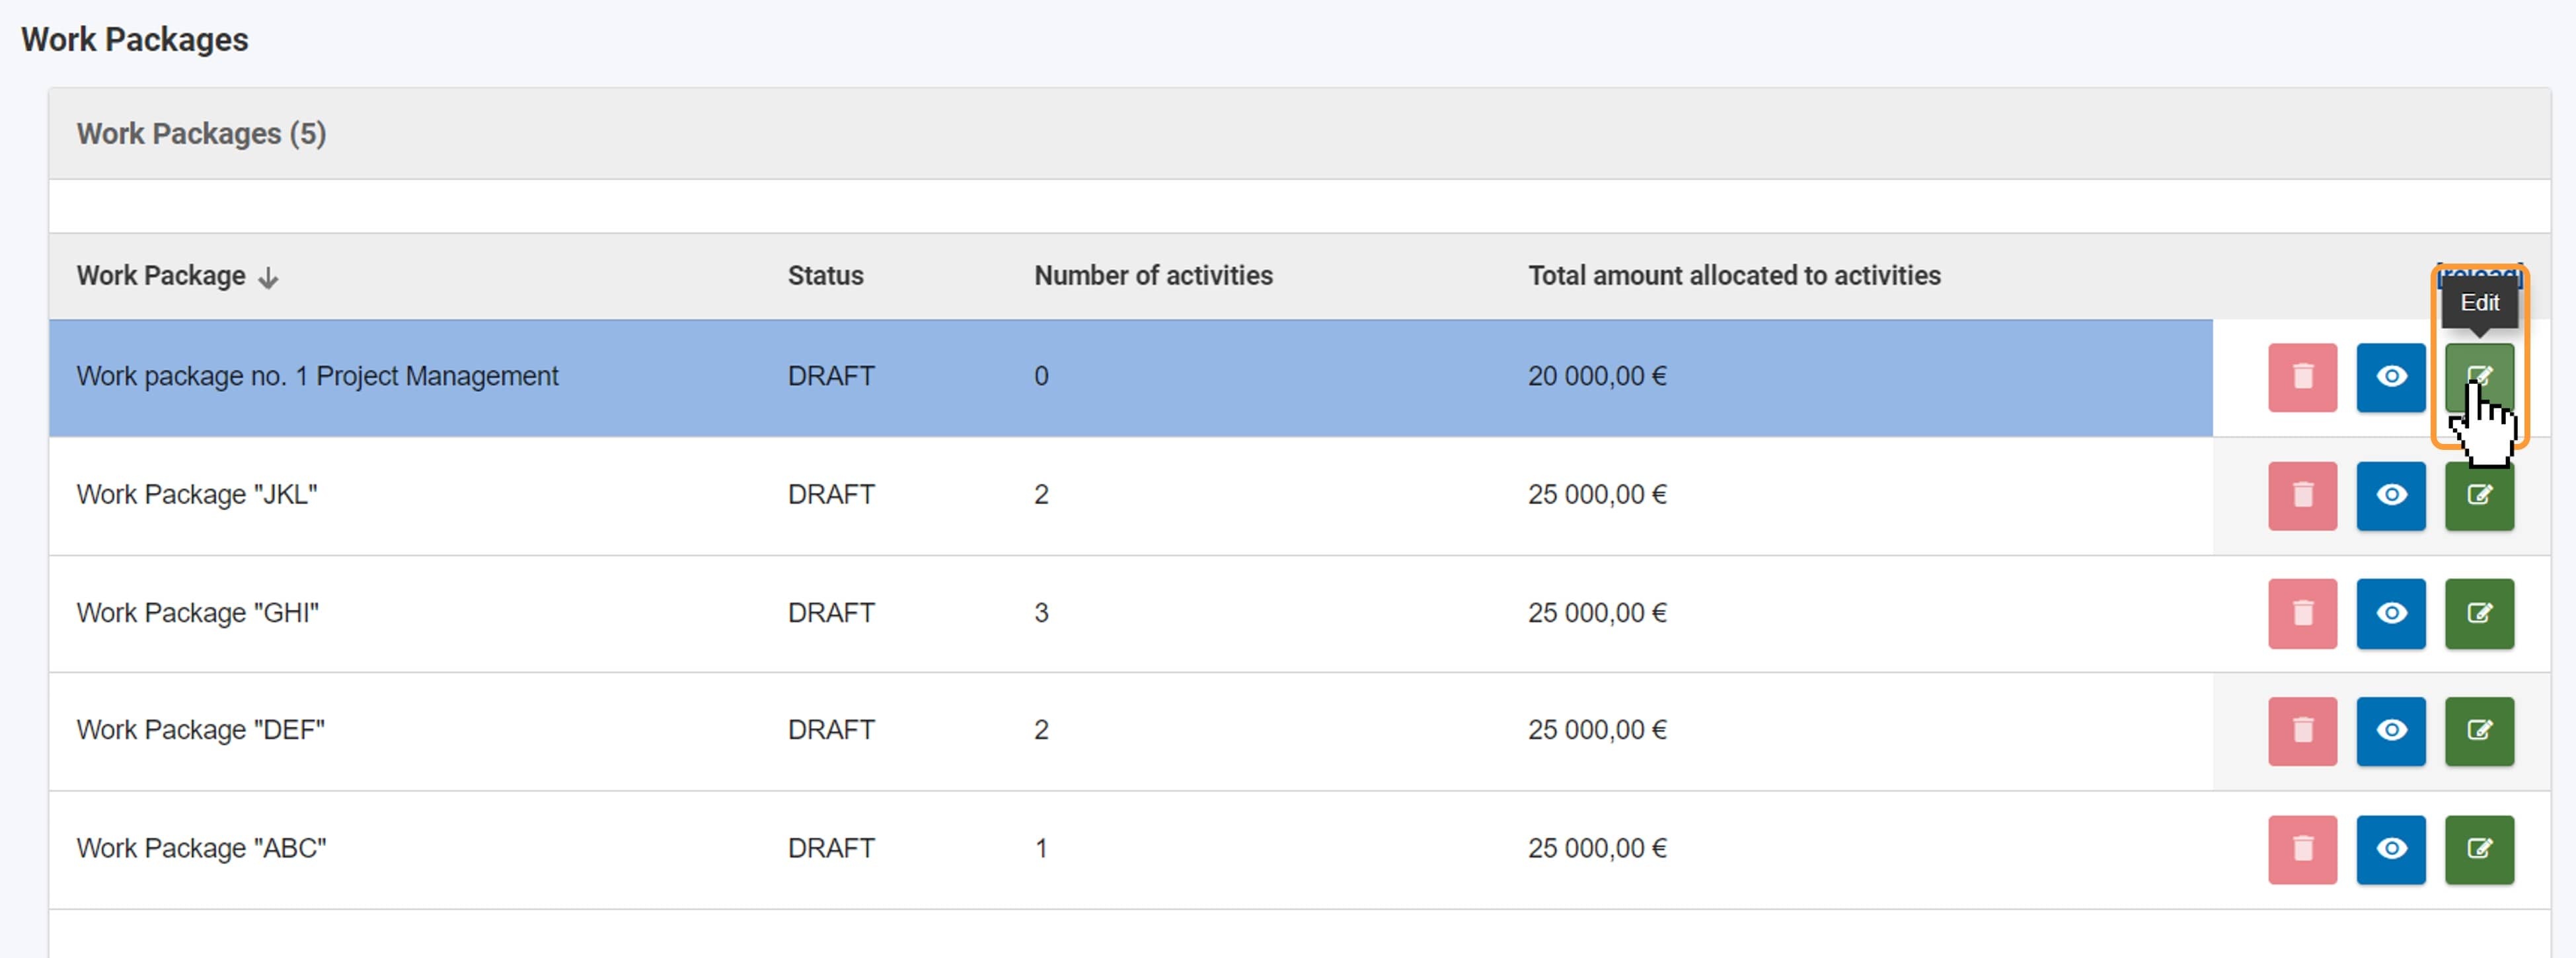Select the Work Package "GHI" name
2576x958 pixels.
(x=197, y=613)
